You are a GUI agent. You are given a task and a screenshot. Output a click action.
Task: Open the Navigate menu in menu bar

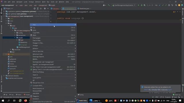19,2
